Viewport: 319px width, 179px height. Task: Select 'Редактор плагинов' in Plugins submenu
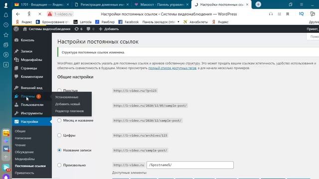(x=69, y=111)
